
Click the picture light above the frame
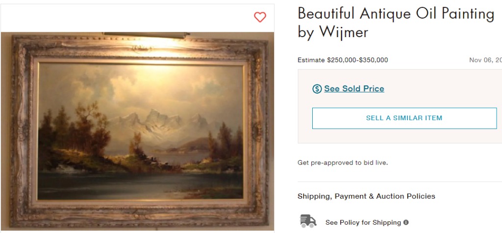(x=146, y=35)
